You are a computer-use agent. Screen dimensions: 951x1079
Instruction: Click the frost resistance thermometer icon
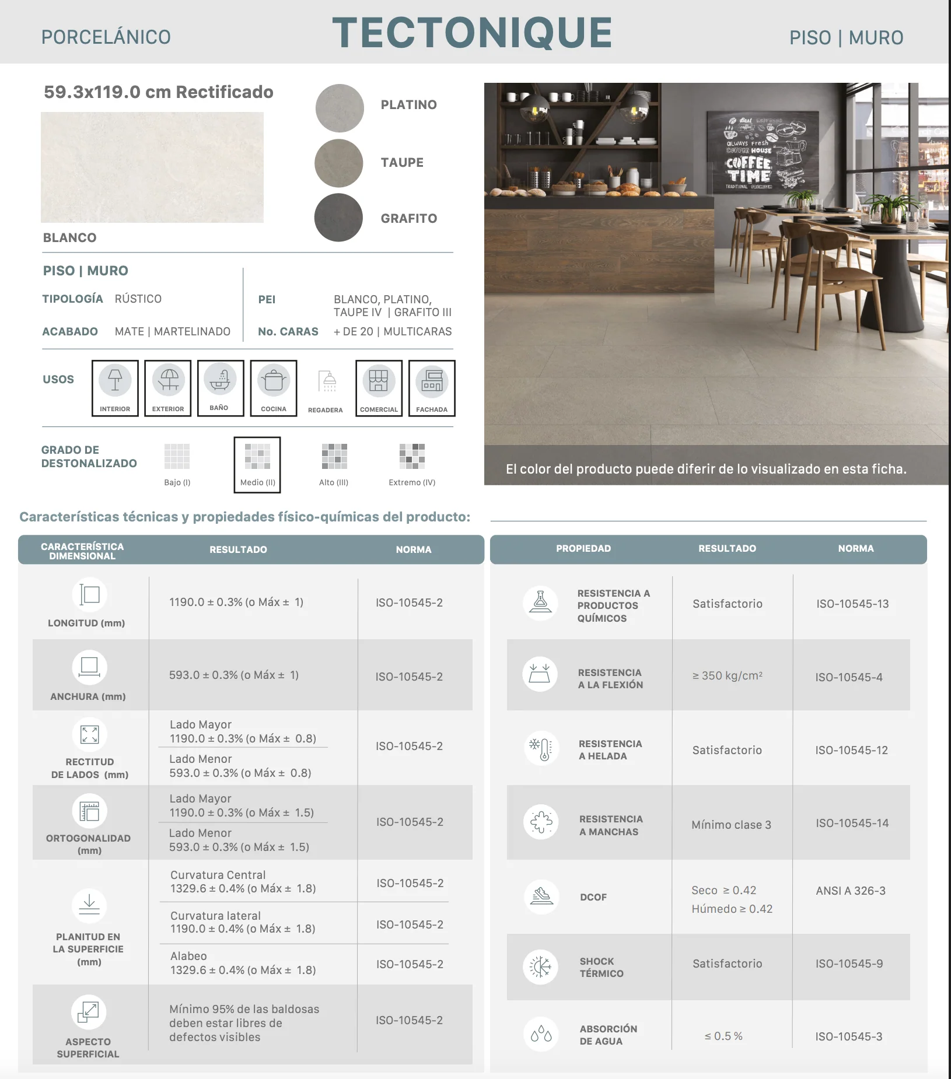541,748
